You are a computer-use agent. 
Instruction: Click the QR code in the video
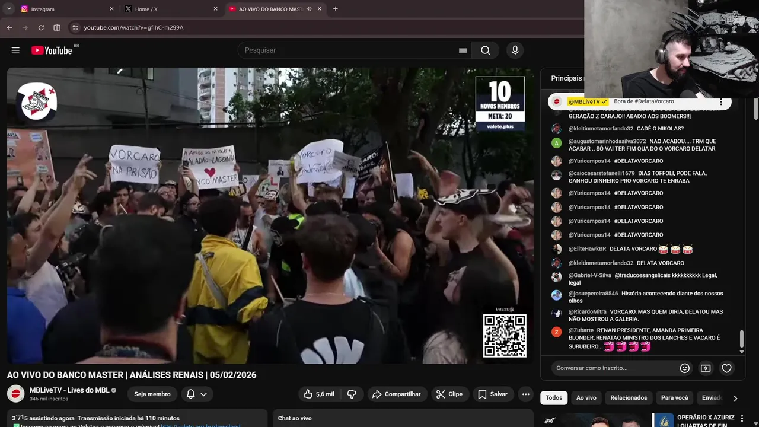click(505, 335)
